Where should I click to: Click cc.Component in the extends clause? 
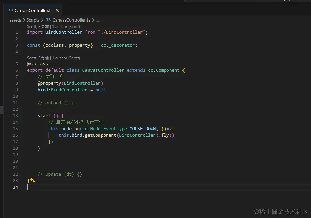(164, 70)
